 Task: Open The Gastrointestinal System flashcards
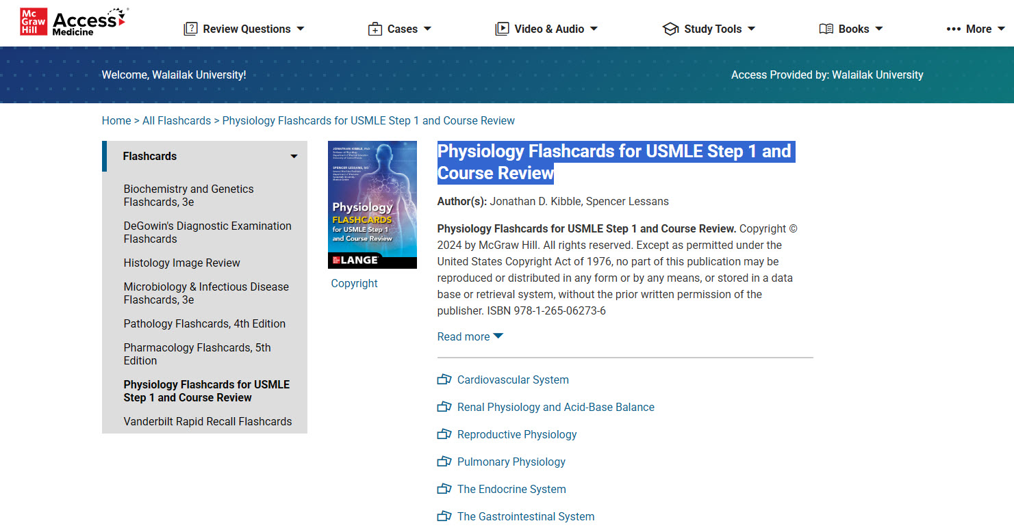526,516
